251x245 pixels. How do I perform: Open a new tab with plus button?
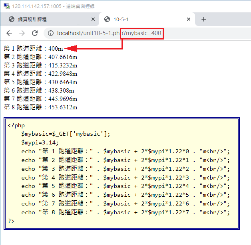pos(203,19)
